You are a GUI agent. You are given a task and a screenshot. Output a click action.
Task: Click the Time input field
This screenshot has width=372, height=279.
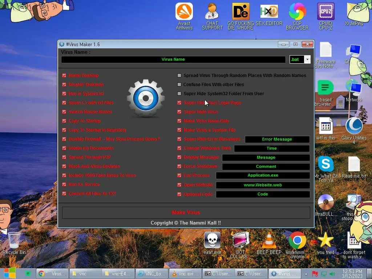point(272,148)
